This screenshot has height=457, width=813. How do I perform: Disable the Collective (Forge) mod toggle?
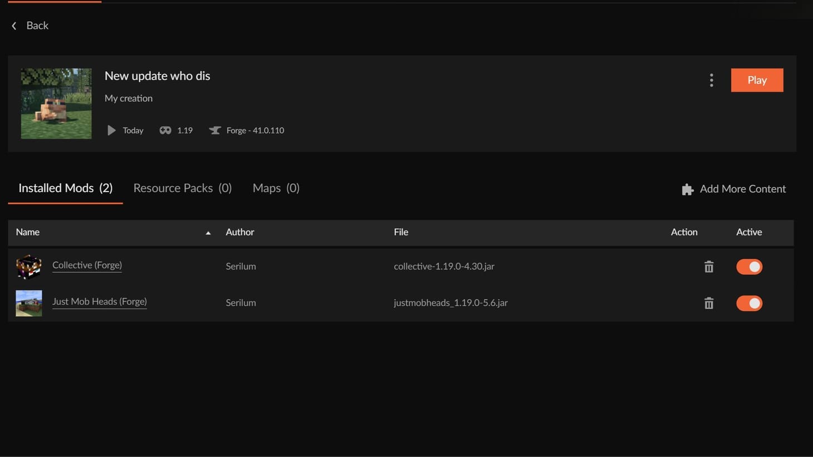749,267
